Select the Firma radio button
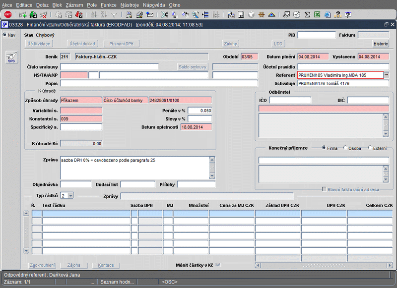The height and width of the screenshot is (288, 397). pyautogui.click(x=324, y=148)
